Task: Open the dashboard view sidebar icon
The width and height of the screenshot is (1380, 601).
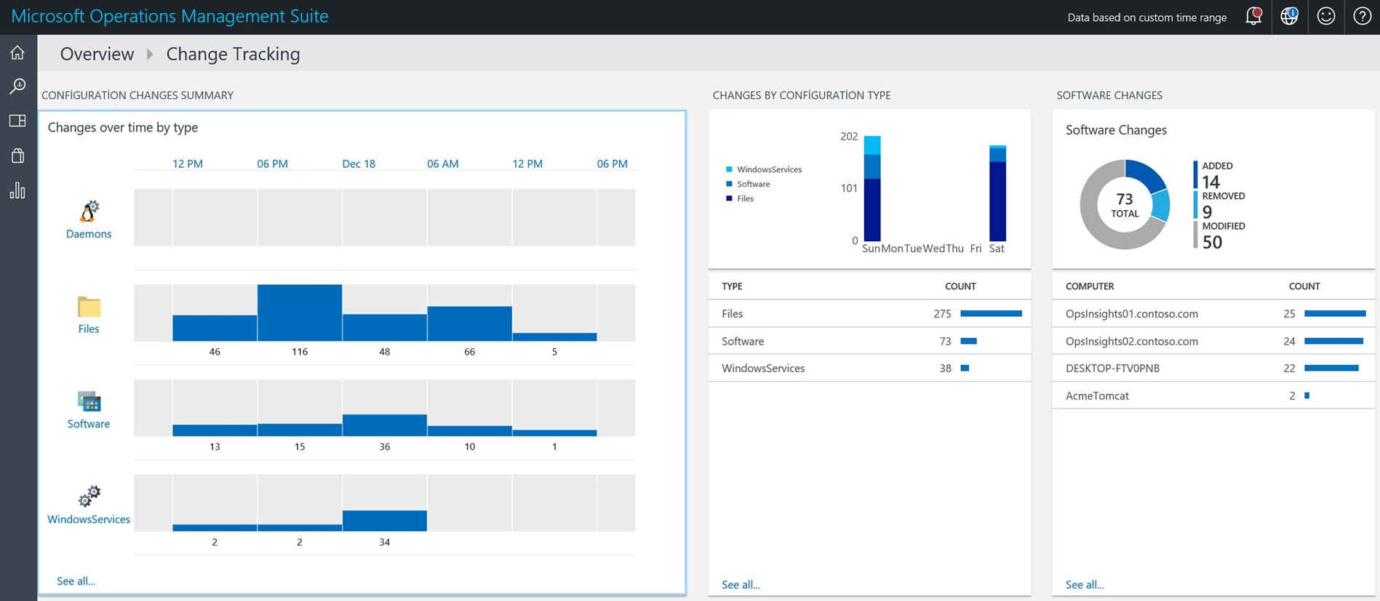Action: click(x=17, y=121)
